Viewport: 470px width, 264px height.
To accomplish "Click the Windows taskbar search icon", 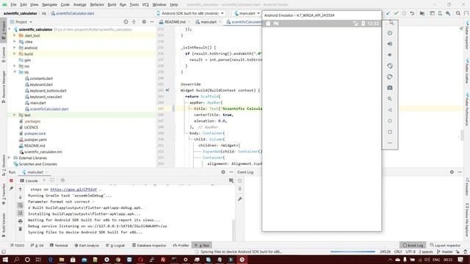I will pyautogui.click(x=16, y=260).
